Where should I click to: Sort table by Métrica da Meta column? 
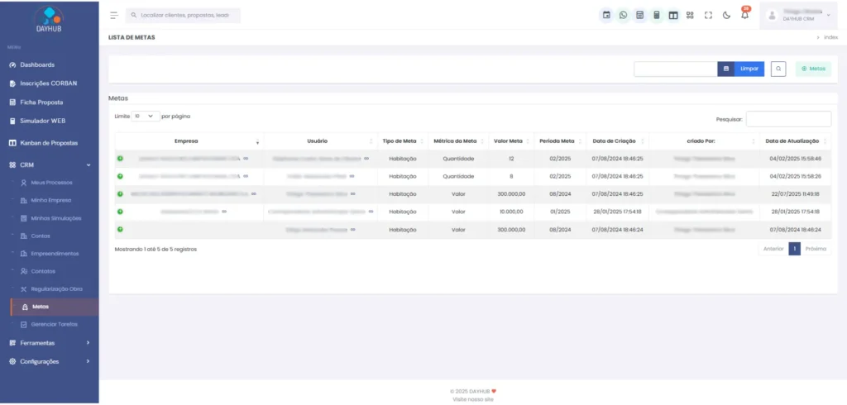pyautogui.click(x=458, y=141)
